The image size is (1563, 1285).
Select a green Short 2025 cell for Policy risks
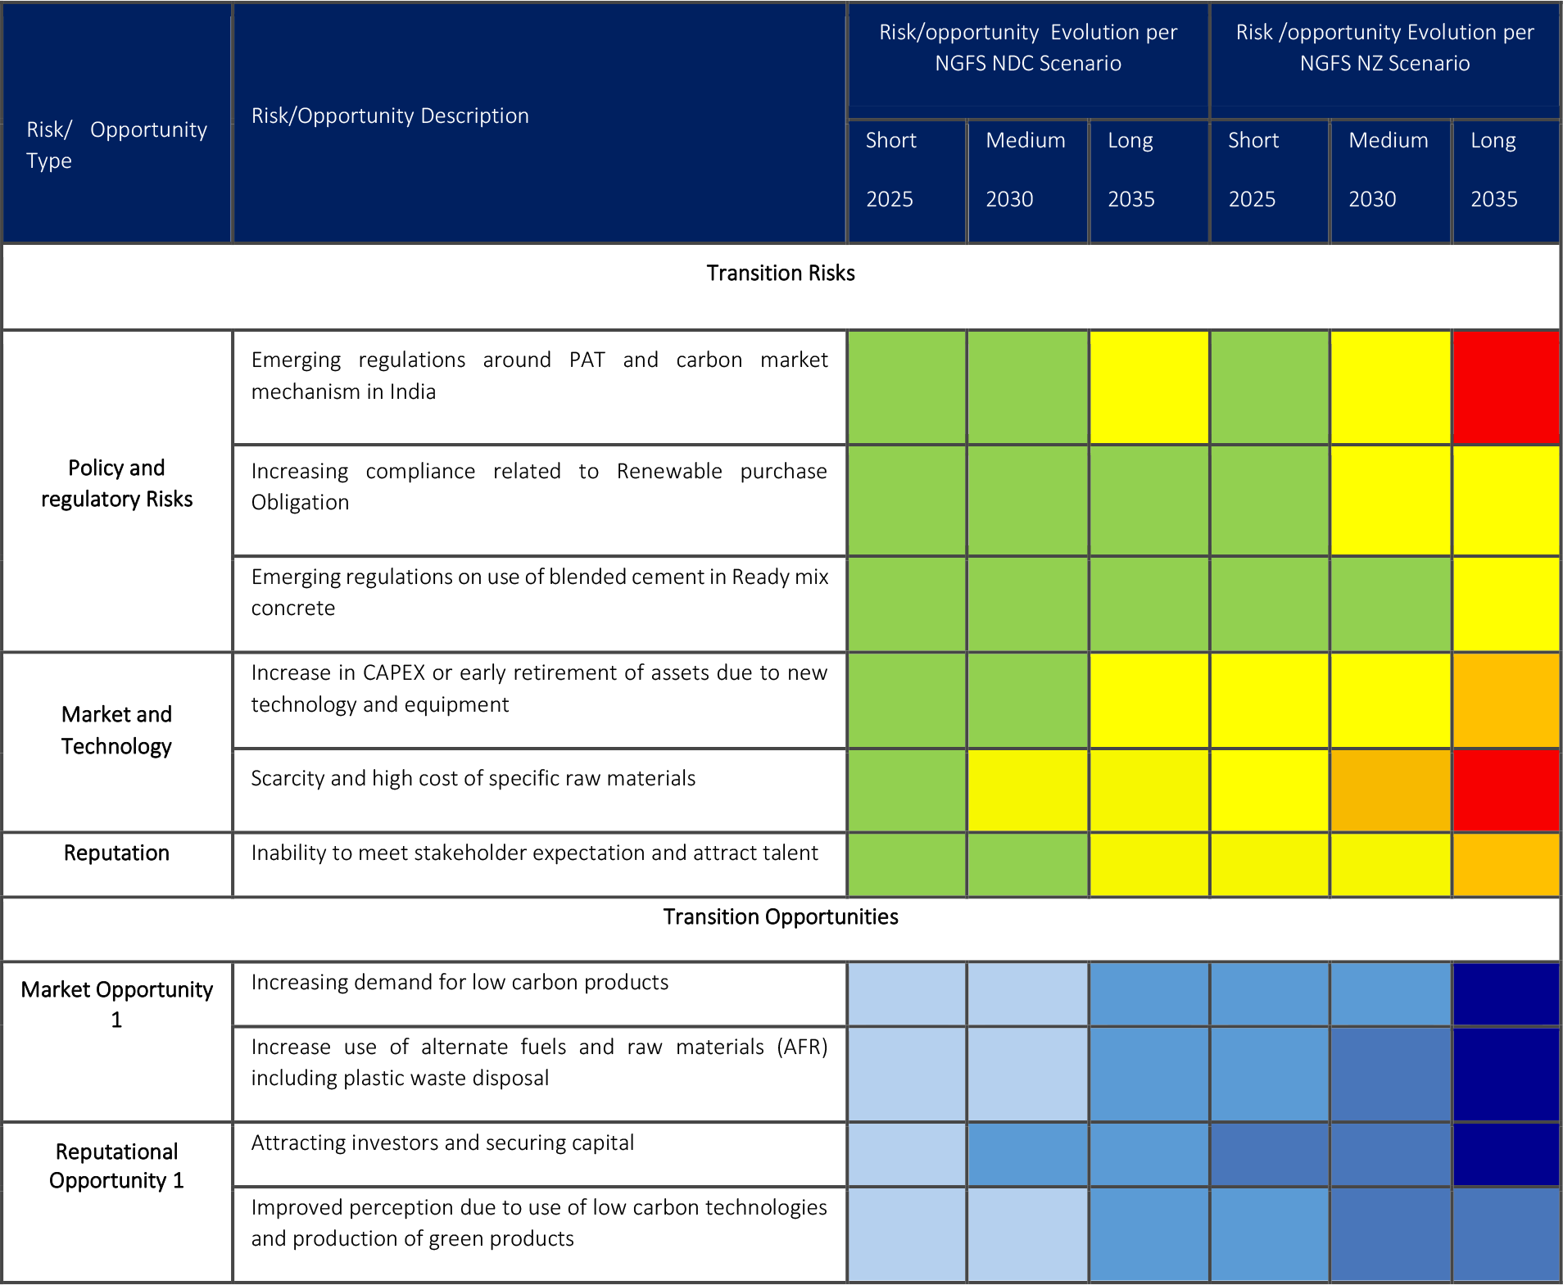(905, 387)
